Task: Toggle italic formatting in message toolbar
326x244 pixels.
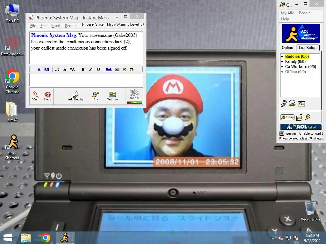Action: [91, 70]
